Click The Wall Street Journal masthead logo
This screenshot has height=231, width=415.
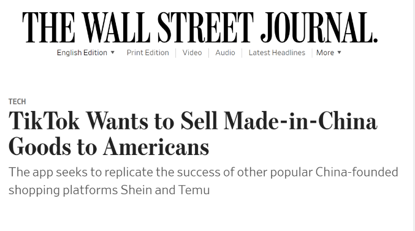(200, 28)
